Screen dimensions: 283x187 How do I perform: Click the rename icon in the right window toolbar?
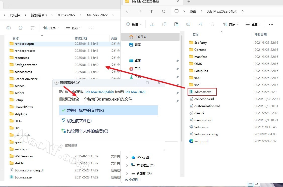click(x=188, y=24)
